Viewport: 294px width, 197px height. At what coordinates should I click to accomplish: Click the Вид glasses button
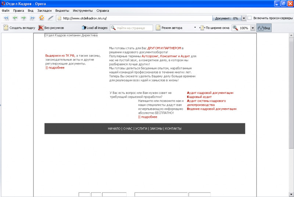(x=264, y=28)
